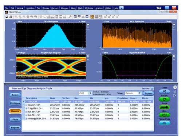Open the Analyze menu
Screen dimensions: 182x136
click(x=99, y=8)
